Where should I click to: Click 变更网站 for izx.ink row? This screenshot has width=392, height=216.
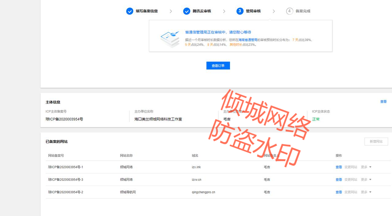tap(351, 167)
